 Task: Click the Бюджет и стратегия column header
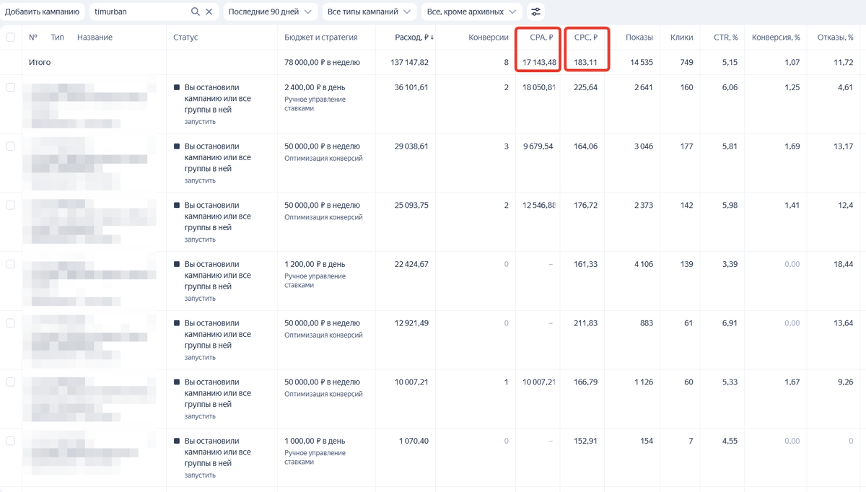(320, 38)
